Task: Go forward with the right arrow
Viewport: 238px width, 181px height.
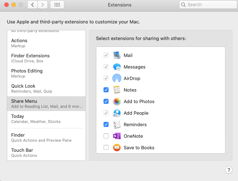Action: [x=42, y=5]
